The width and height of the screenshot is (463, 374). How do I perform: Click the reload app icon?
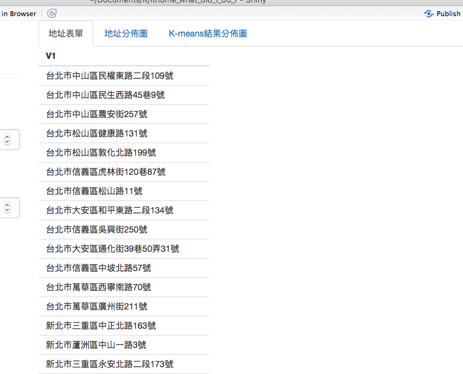pyautogui.click(x=52, y=13)
